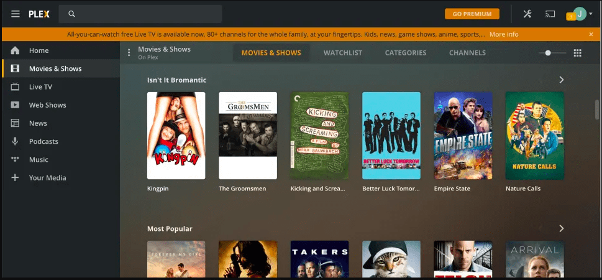
Task: Click the Empire State title text
Action: pyautogui.click(x=452, y=189)
